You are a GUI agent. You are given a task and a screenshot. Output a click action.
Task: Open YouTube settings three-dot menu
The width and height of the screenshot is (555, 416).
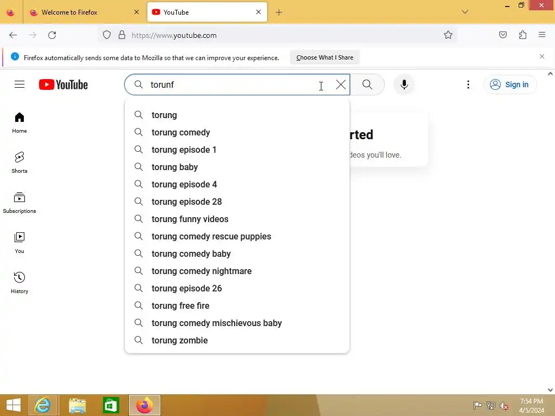pos(468,84)
